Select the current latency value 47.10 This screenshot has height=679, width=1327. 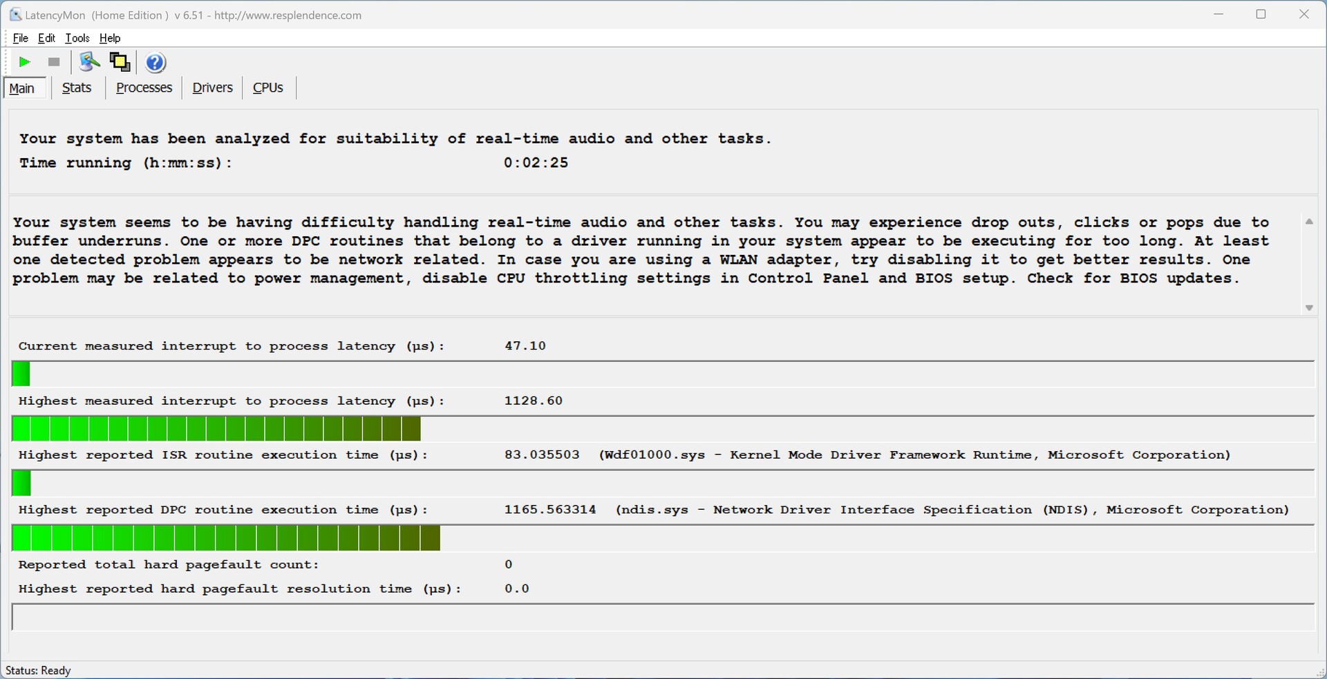tap(525, 346)
